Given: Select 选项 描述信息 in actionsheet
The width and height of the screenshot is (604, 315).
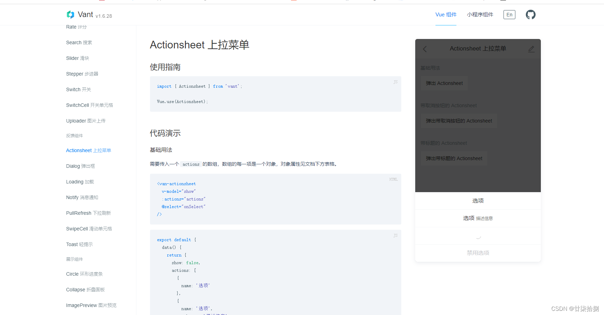Looking at the screenshot, I should [x=478, y=218].
